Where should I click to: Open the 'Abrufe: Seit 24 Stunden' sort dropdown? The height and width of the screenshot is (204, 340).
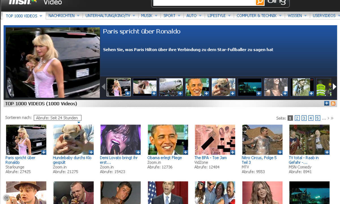(58, 118)
